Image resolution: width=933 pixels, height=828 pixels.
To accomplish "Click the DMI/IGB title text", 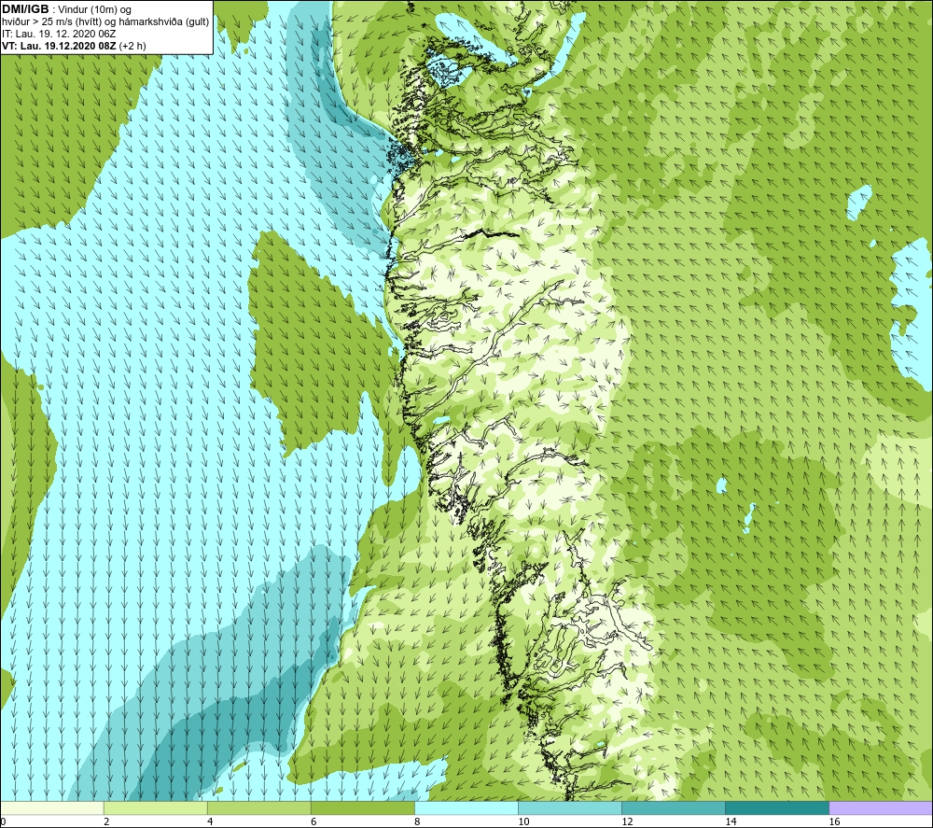I will click(x=25, y=9).
